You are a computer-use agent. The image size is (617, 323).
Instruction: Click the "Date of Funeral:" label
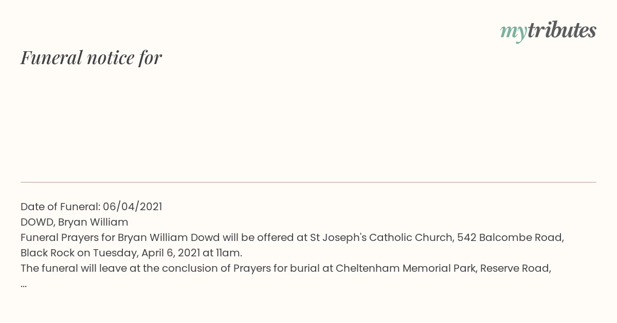pyautogui.click(x=60, y=207)
